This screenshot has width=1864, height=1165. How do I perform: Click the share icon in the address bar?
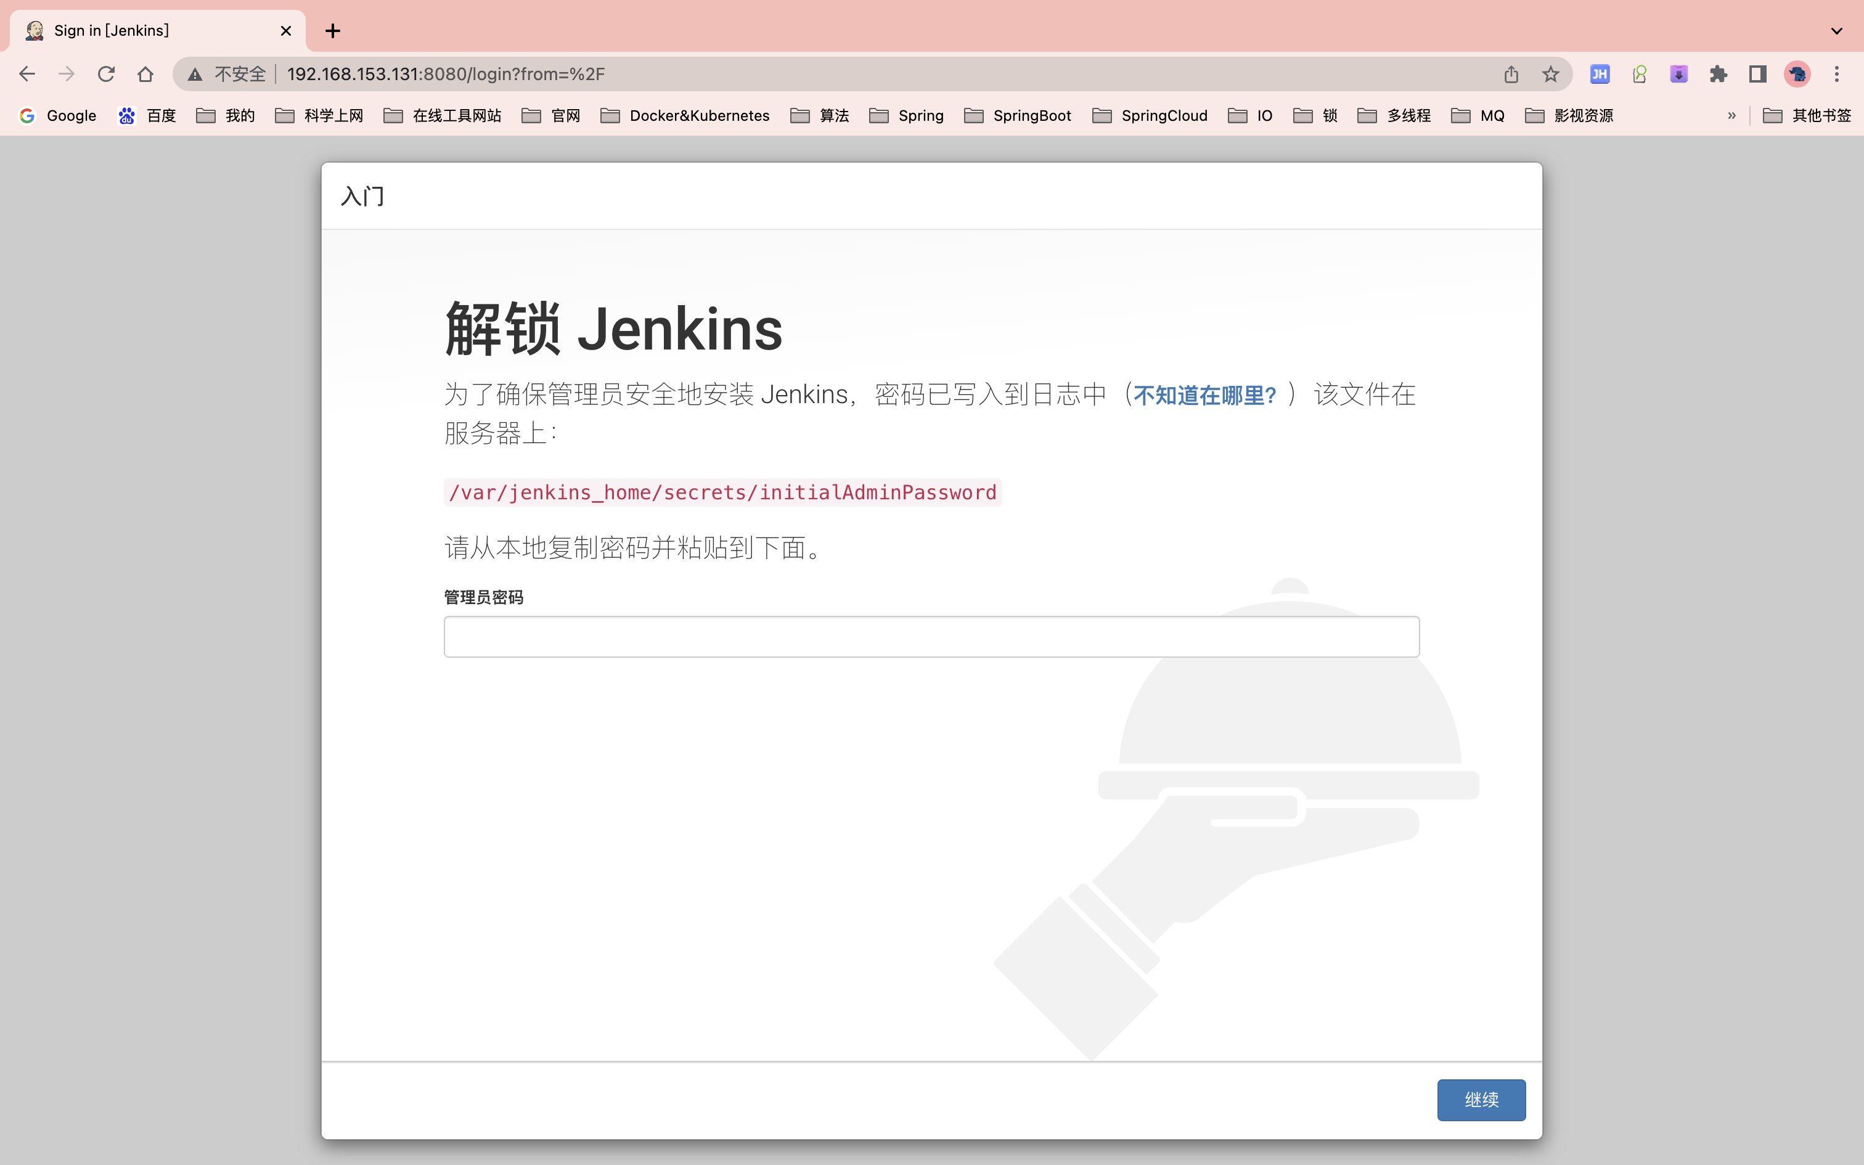(x=1510, y=74)
